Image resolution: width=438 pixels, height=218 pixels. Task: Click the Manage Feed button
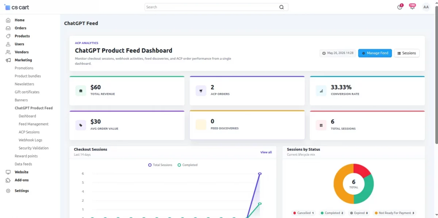tap(375, 53)
